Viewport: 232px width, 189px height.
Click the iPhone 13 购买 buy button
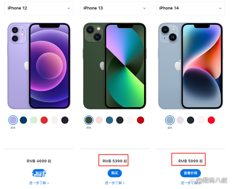coord(115,173)
